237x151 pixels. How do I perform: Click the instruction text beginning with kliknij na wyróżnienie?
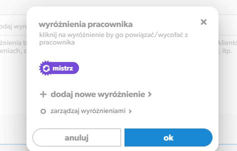(114, 38)
